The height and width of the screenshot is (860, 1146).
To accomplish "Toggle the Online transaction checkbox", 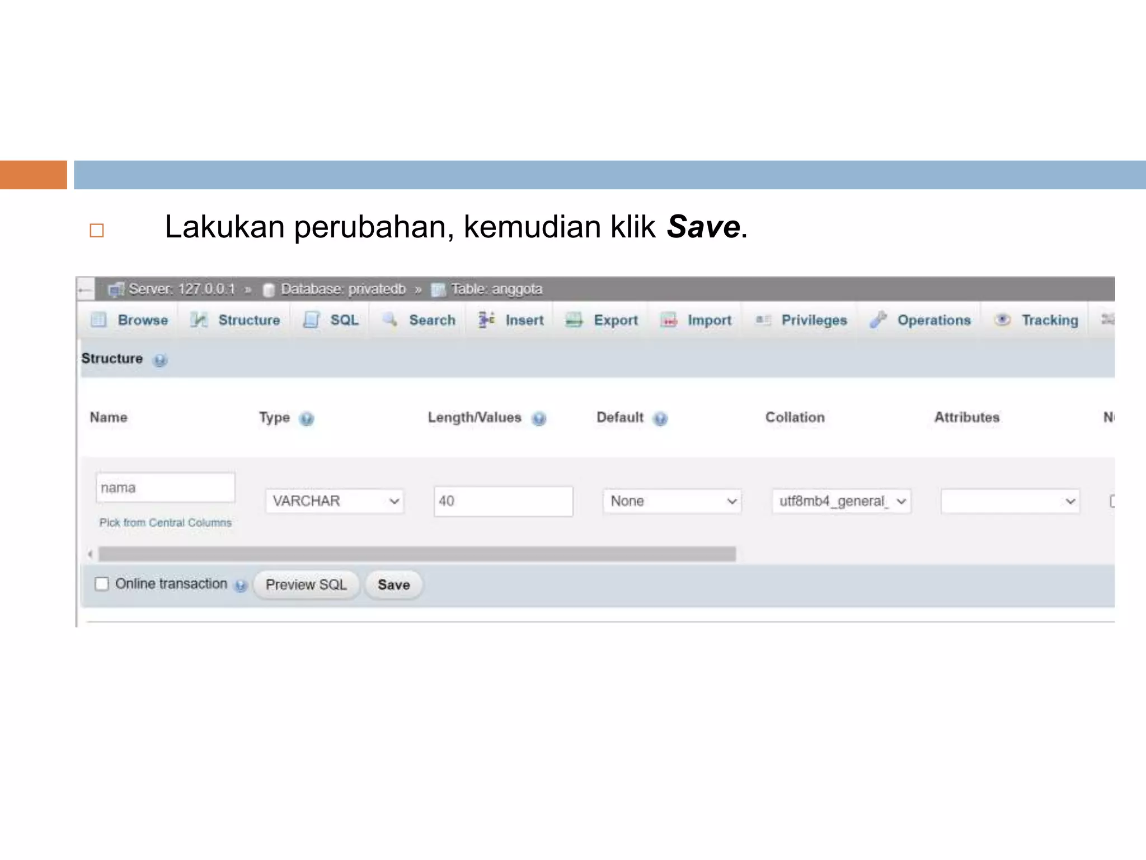I will click(102, 584).
